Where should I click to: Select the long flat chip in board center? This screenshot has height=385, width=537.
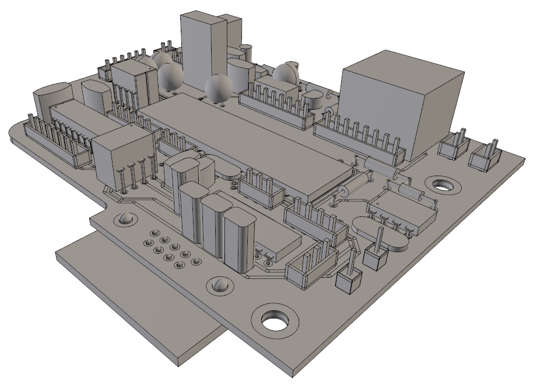pos(245,143)
